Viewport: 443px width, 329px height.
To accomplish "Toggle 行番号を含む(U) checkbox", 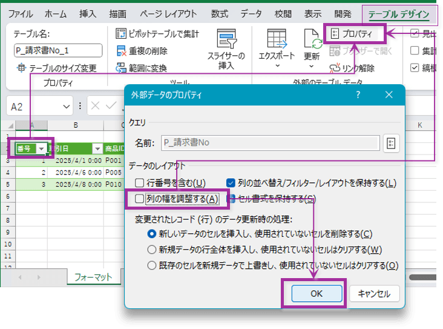I will (x=139, y=183).
